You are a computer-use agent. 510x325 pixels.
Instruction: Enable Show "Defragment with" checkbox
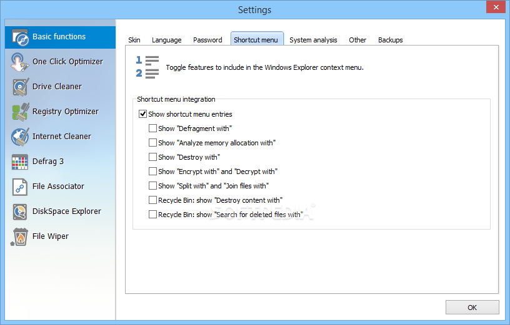click(x=152, y=129)
